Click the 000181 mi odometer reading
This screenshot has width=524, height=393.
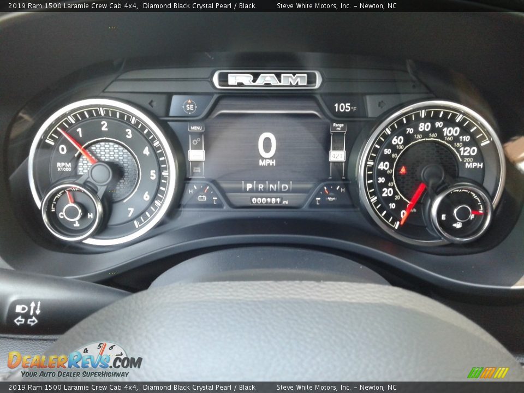(269, 201)
